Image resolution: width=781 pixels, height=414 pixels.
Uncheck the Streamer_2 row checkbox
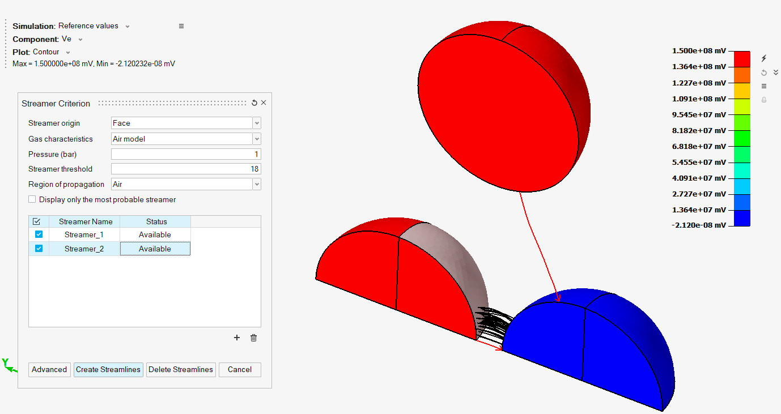[39, 249]
